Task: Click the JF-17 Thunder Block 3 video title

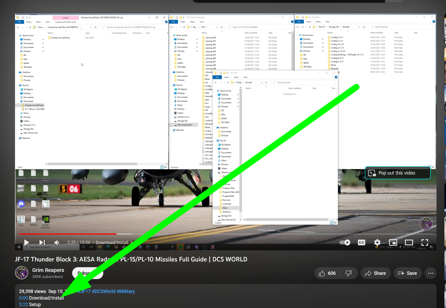Action: coord(131,259)
